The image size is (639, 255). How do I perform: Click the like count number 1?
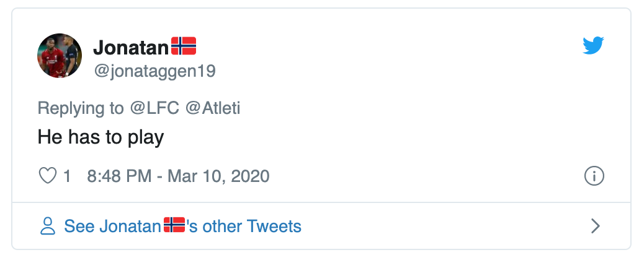point(67,176)
